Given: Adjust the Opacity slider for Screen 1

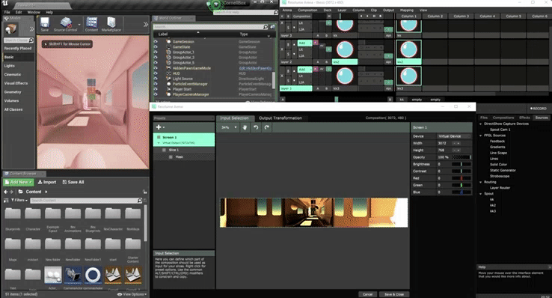Looking at the screenshot, I should click(x=461, y=157).
